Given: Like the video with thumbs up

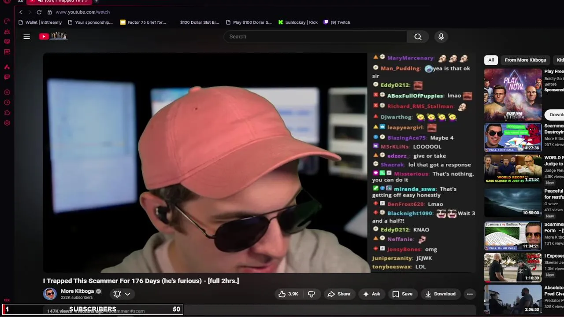Looking at the screenshot, I should (288, 294).
